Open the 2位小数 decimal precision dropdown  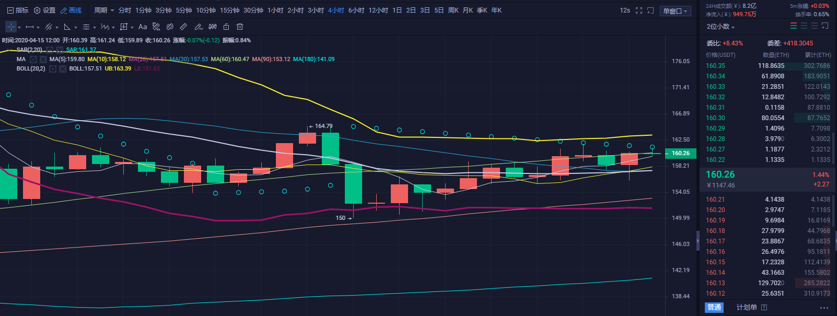coord(720,27)
